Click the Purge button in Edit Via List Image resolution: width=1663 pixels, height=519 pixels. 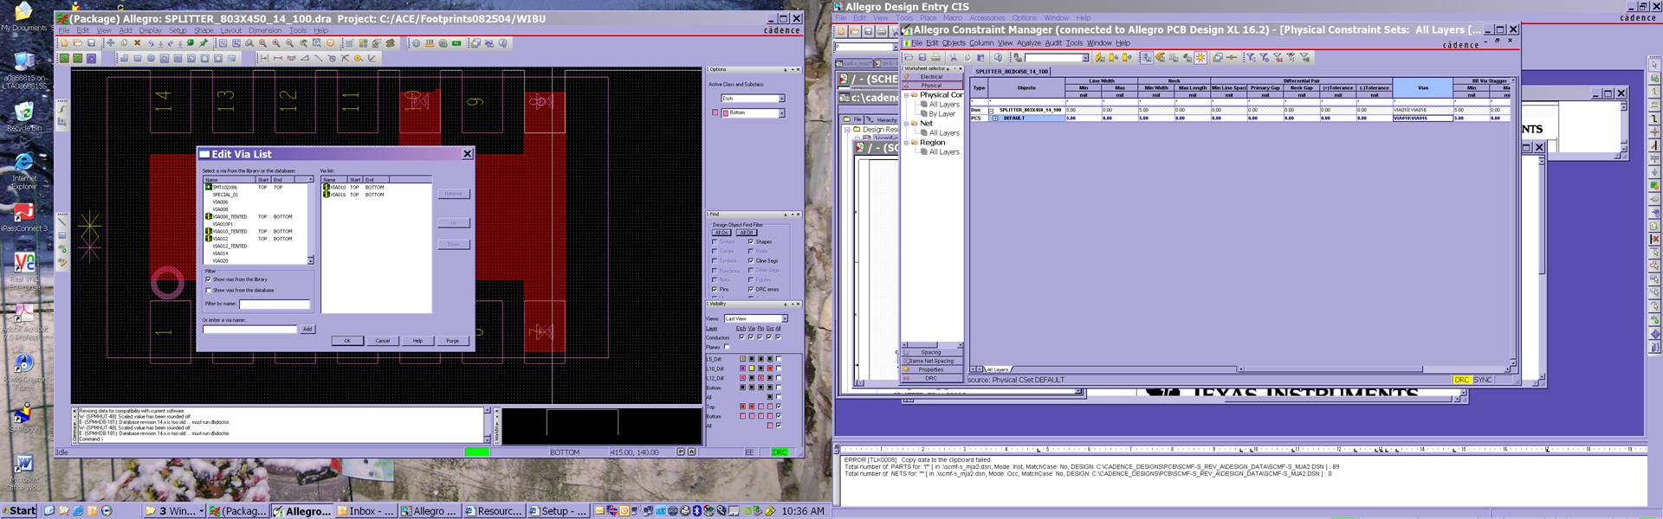click(452, 341)
